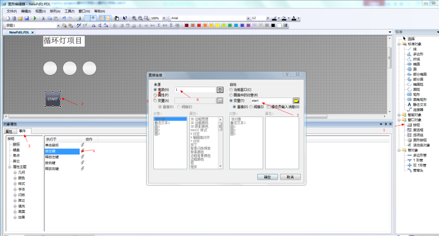
Task: Switch to the 属性 tab
Action: pyautogui.click(x=9, y=130)
